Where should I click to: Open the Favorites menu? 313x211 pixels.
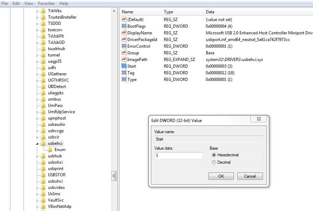[46, 4]
